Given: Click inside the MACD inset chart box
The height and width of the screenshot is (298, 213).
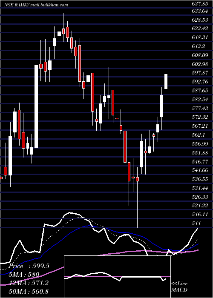Looking at the screenshot, I should (117, 277).
